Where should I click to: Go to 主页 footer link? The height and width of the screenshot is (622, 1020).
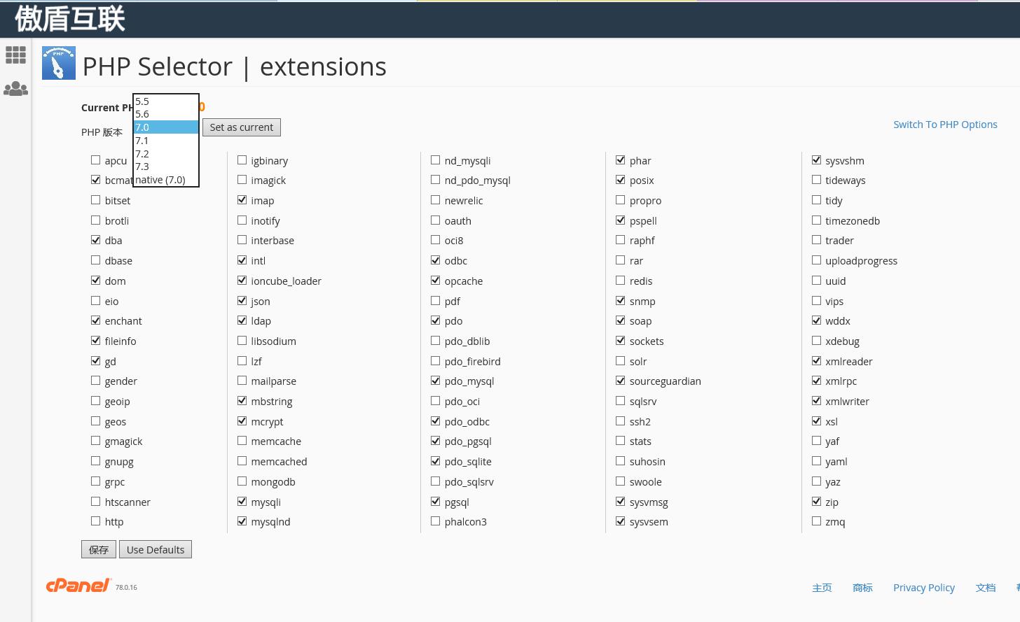tap(822, 588)
